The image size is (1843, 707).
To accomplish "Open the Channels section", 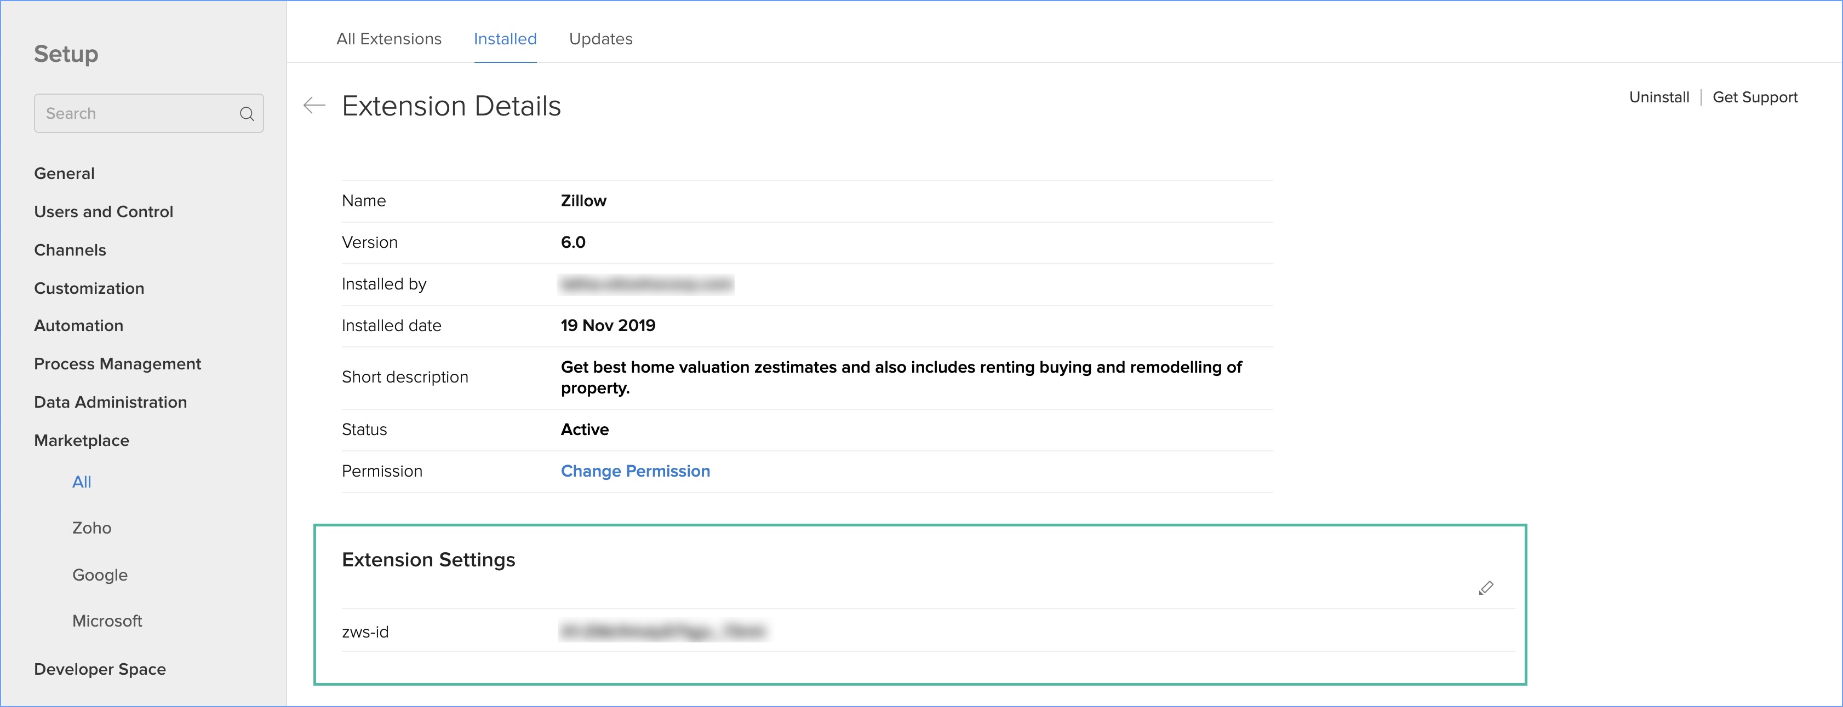I will click(x=70, y=250).
